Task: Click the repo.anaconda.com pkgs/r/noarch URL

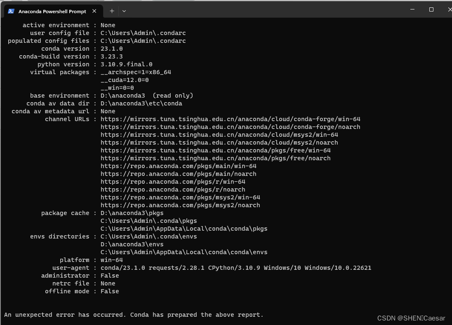Action: click(x=173, y=189)
